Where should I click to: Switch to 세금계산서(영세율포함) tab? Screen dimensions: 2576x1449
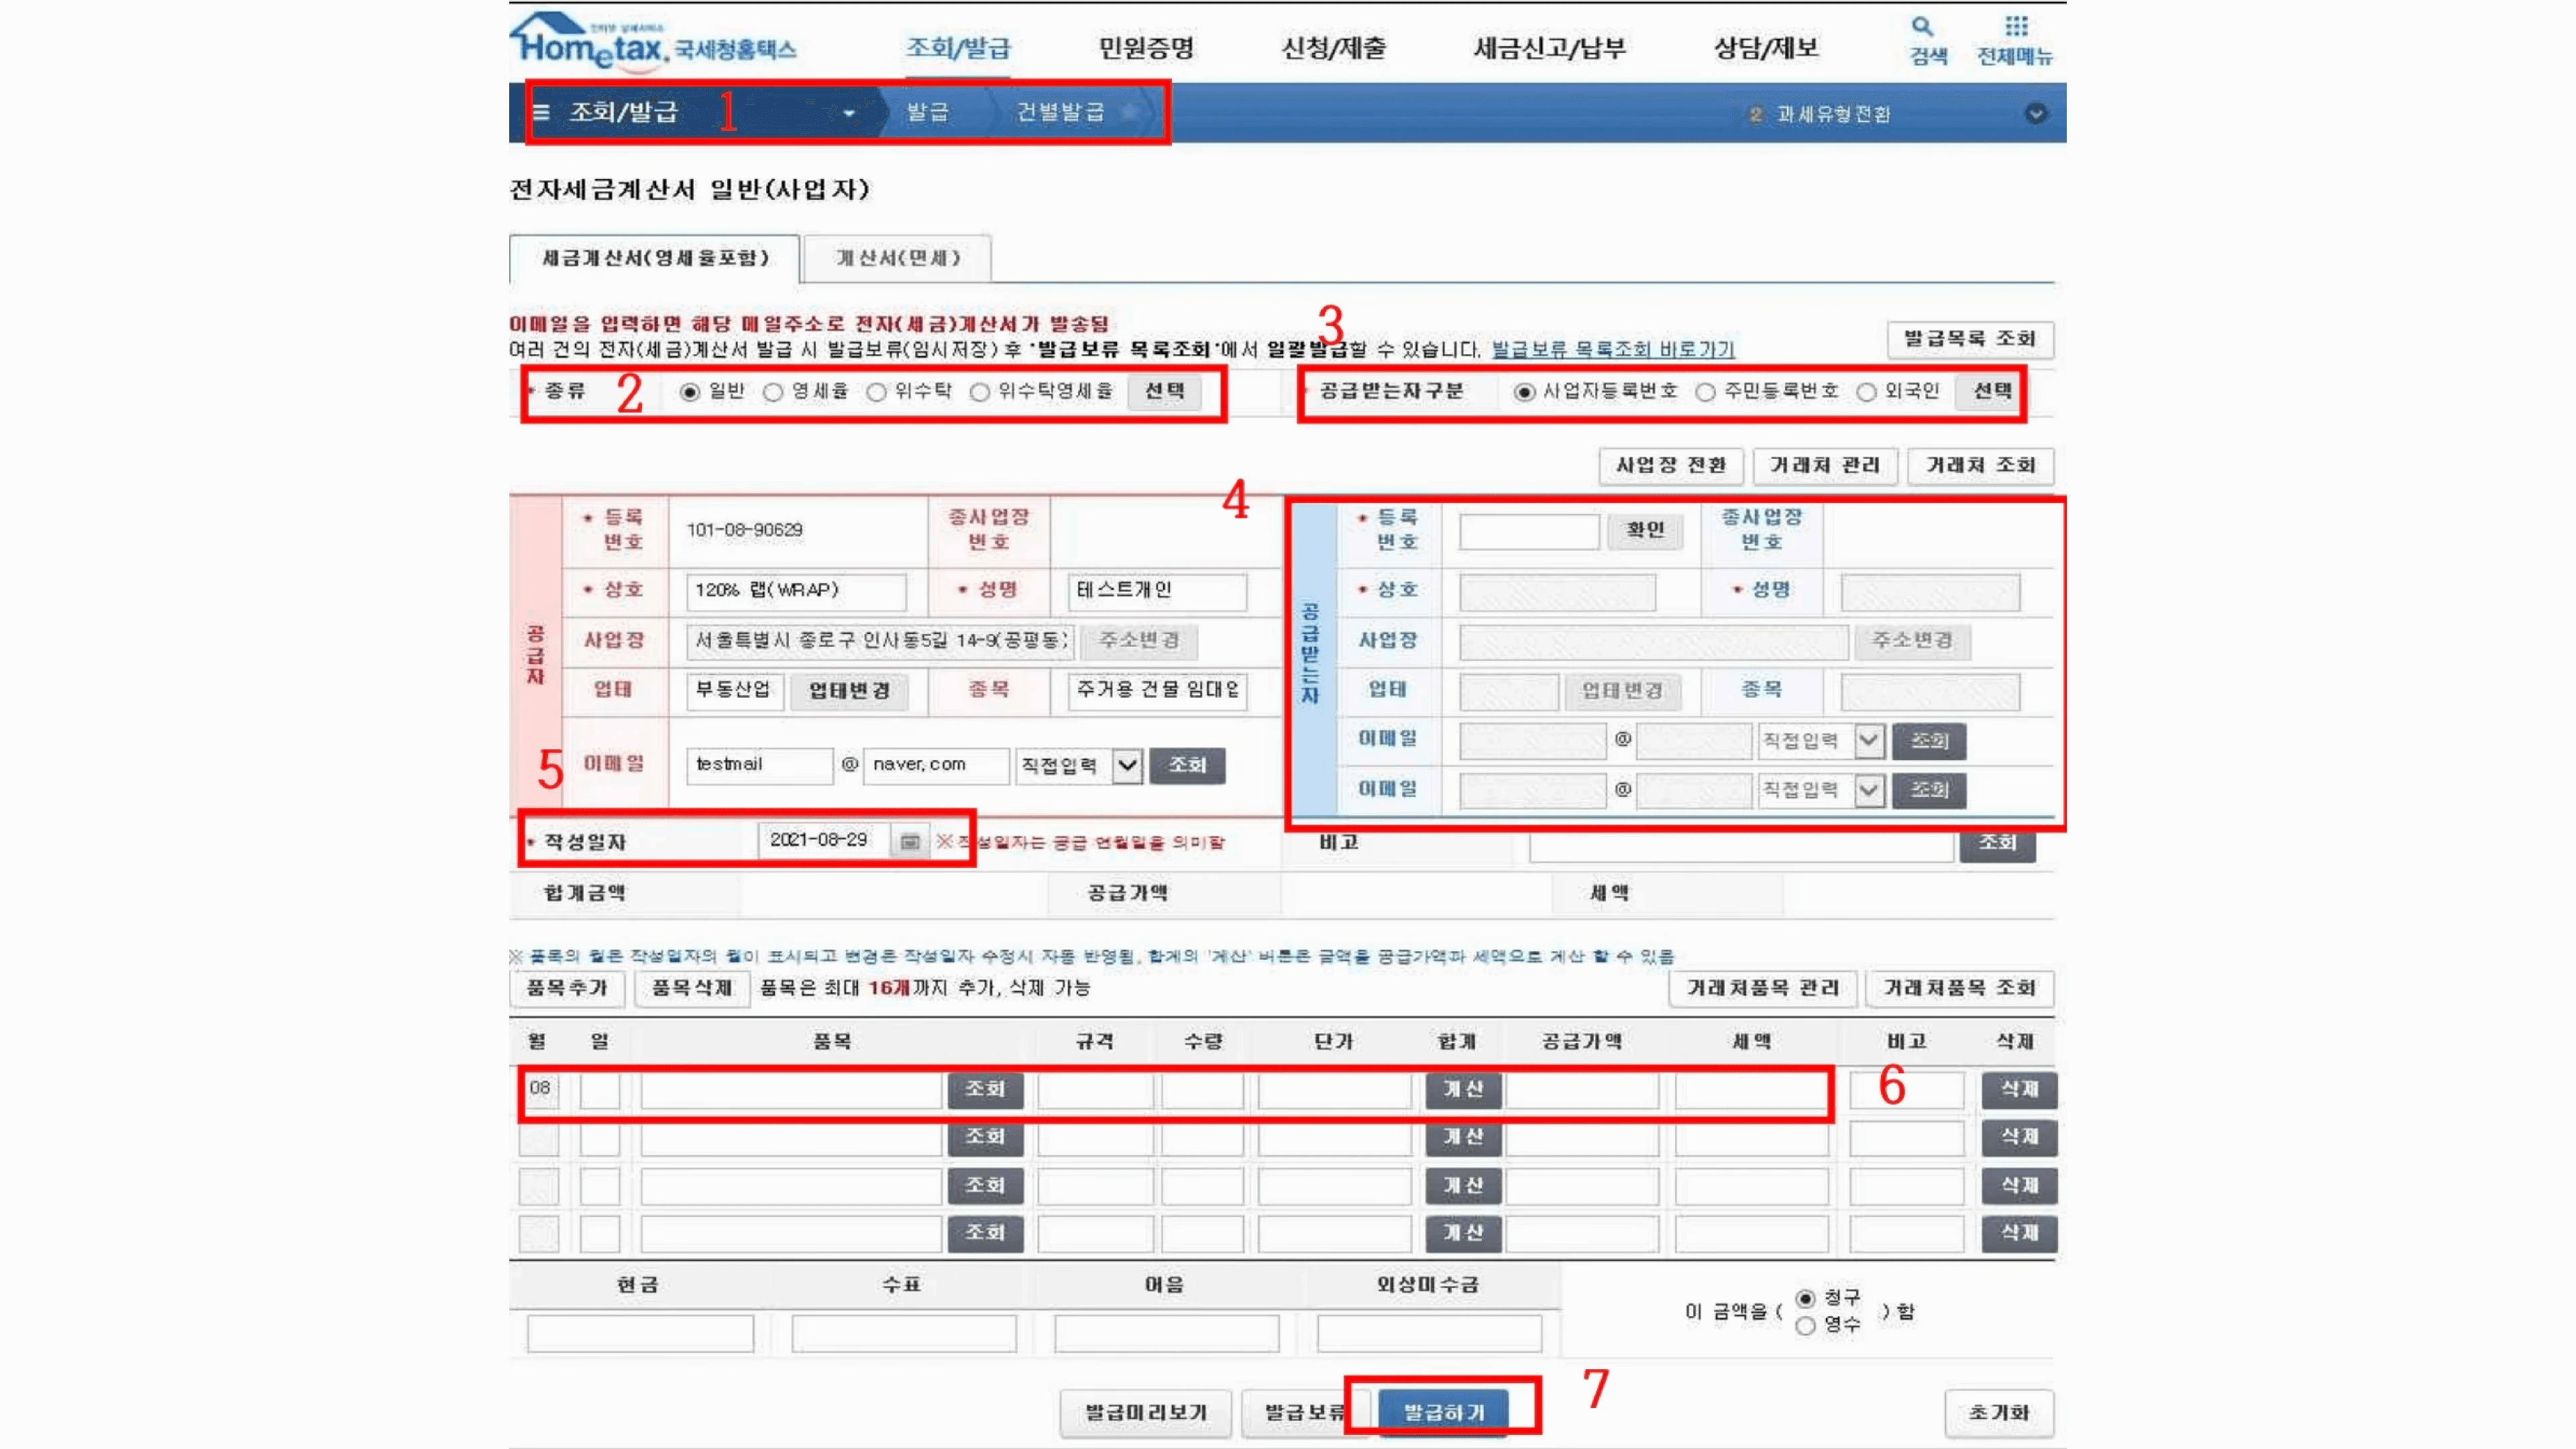655,259
